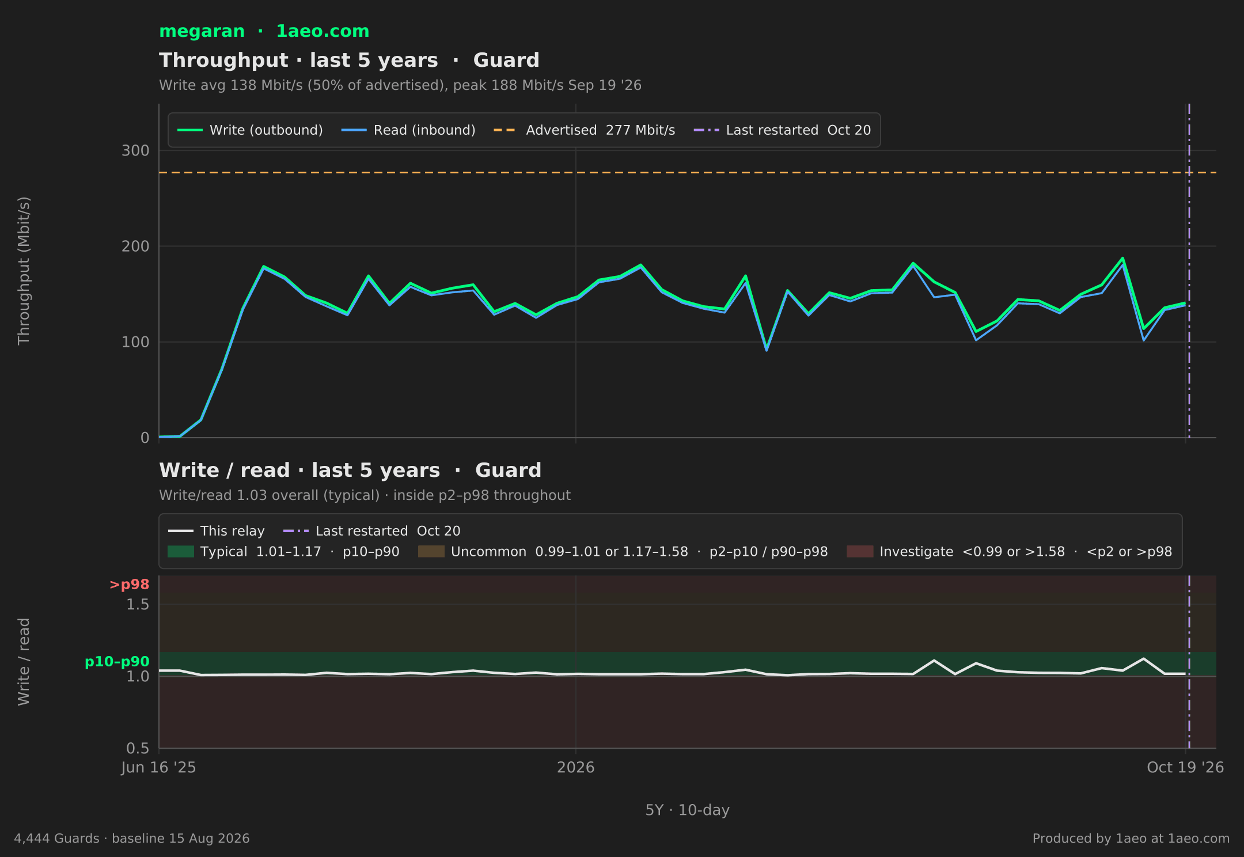Click the orange dashed Advertised legend swatch

[505, 130]
